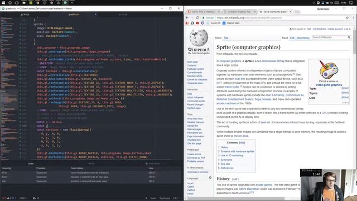Click the Collect UI bookmark
The height and width of the screenshot is (201, 357).
213,23
